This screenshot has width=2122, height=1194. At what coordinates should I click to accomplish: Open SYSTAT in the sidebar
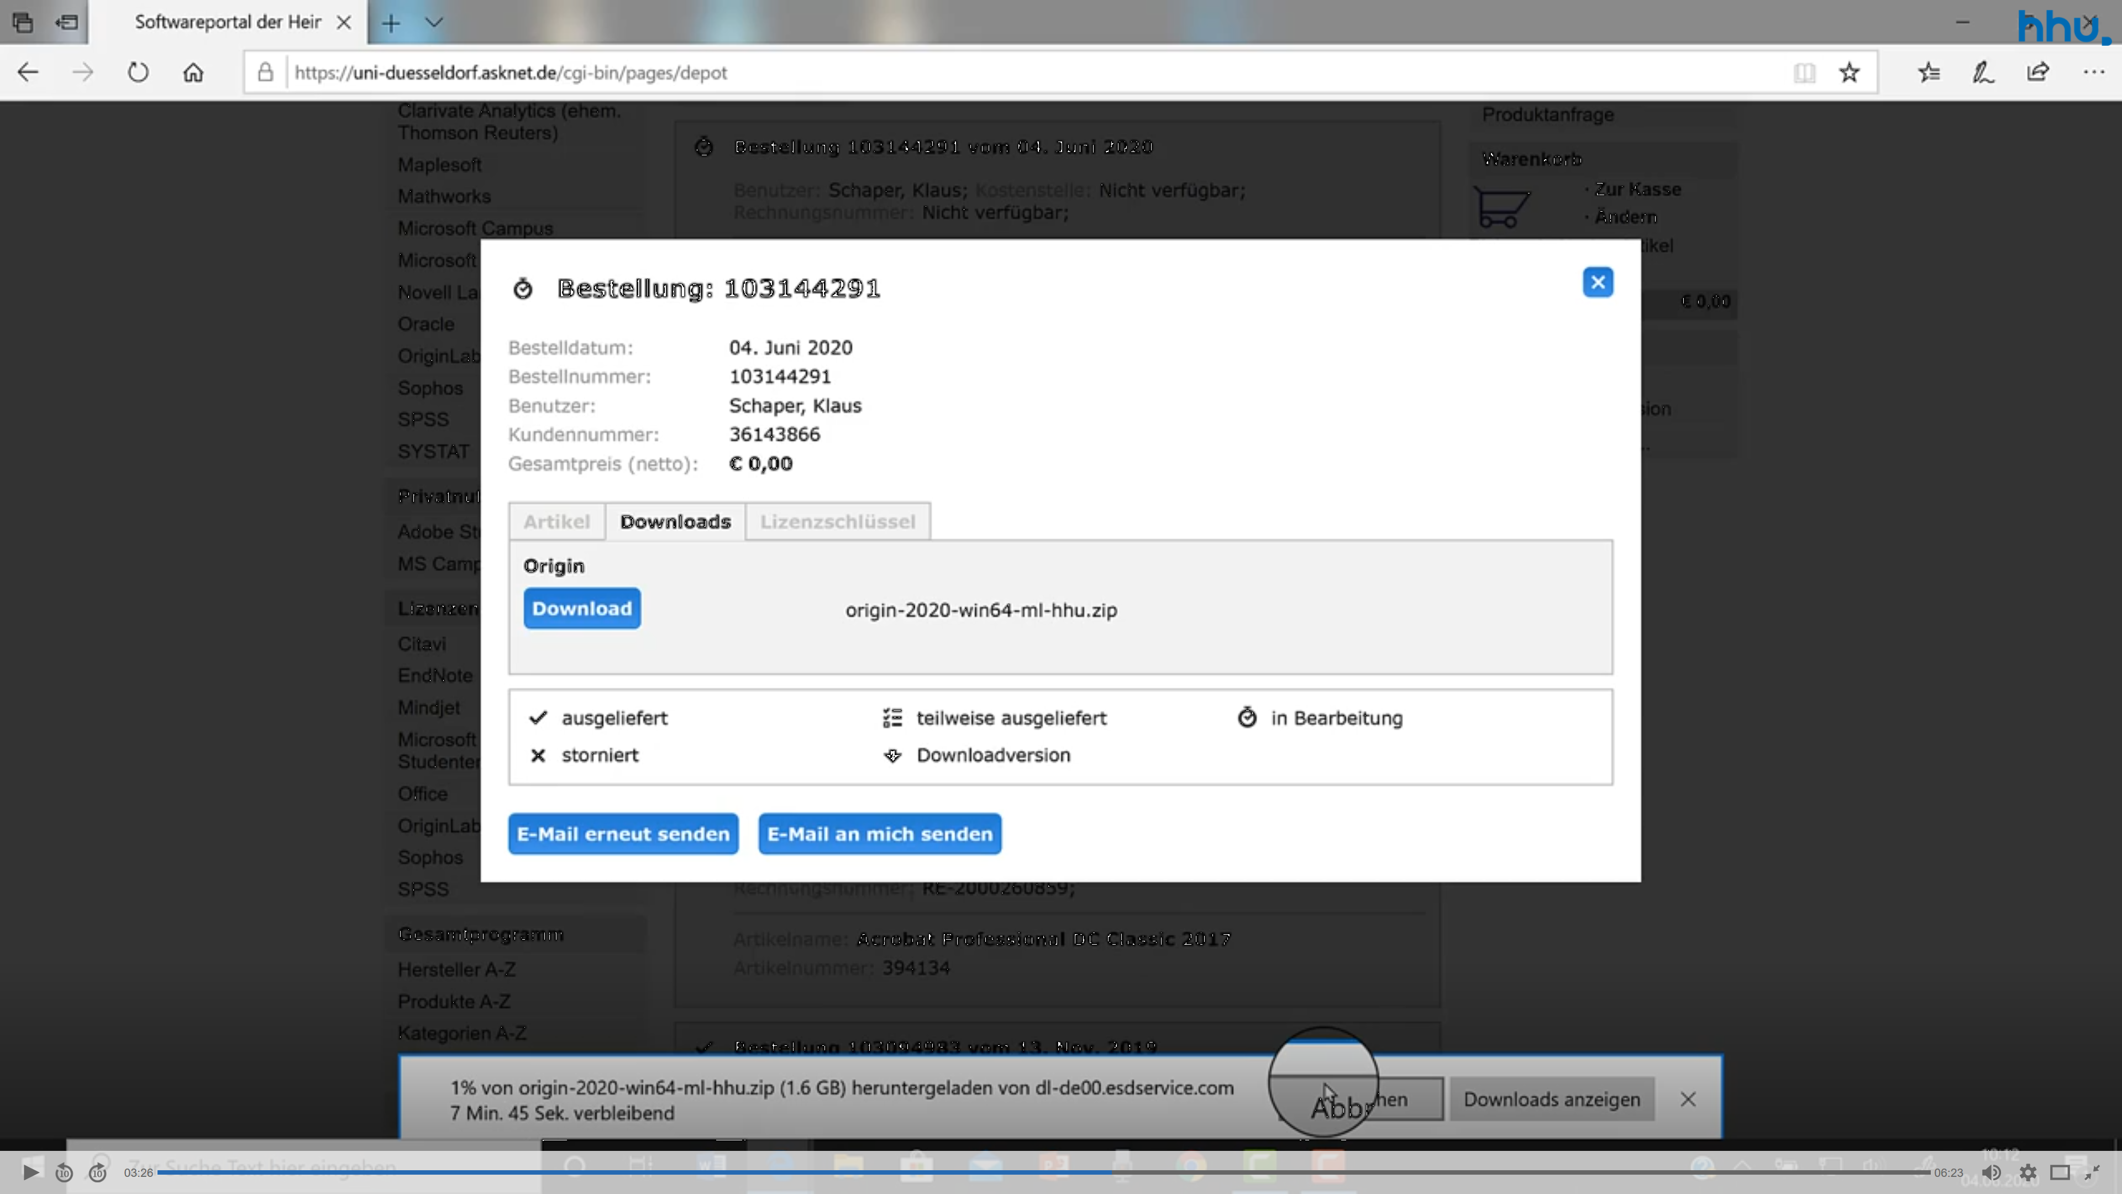point(433,452)
